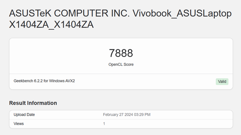Click the Valid status badge
Screen dimensions: 241x135
[222, 82]
